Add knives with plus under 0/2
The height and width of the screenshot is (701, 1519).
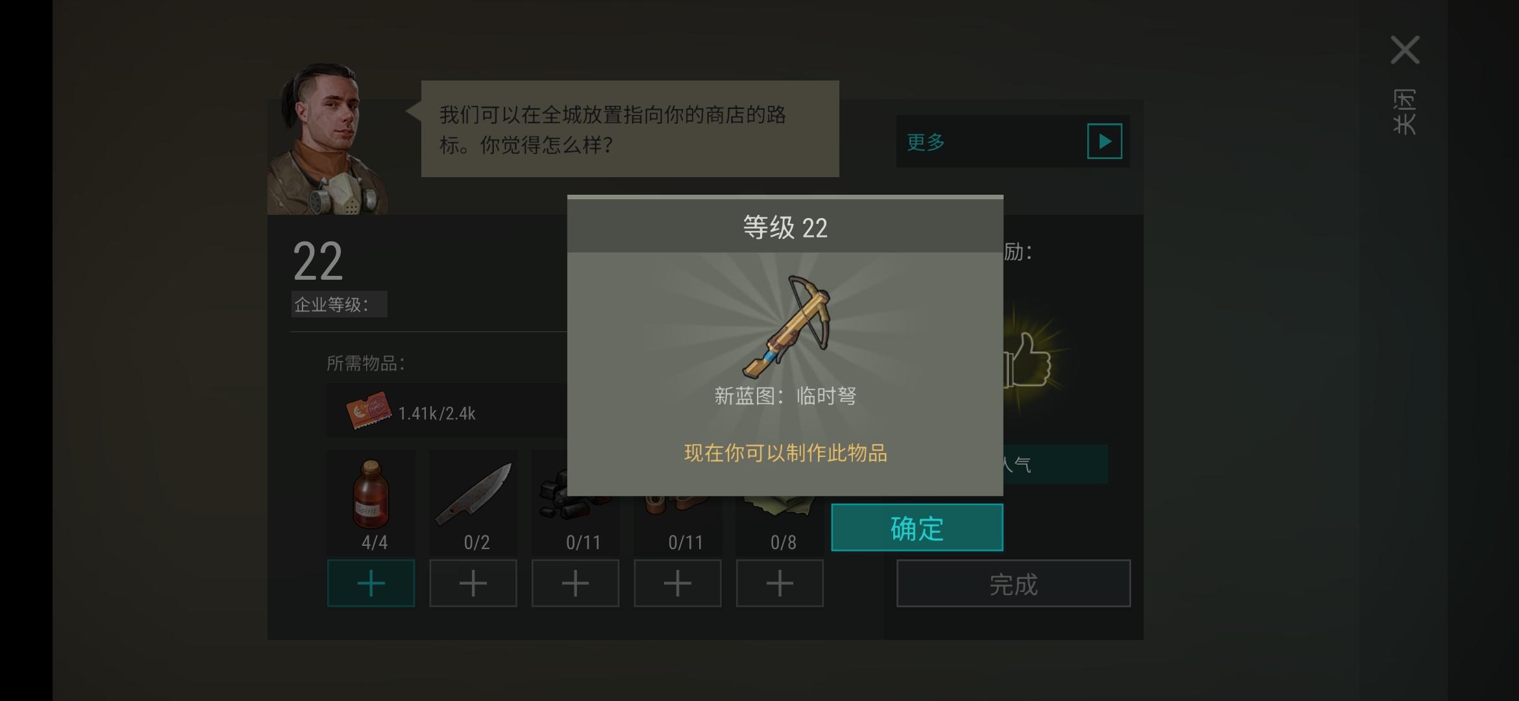click(x=473, y=584)
